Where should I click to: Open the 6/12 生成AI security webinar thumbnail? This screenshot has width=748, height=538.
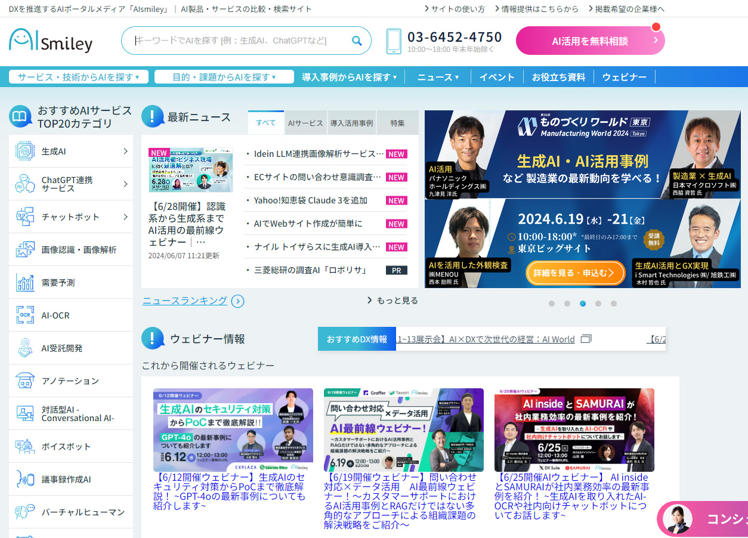tap(233, 430)
